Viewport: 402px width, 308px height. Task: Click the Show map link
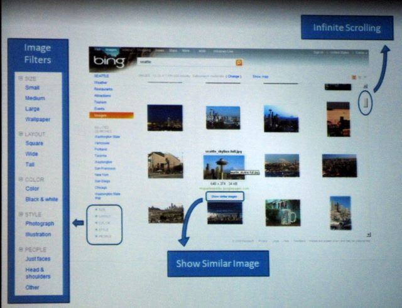[x=260, y=76]
